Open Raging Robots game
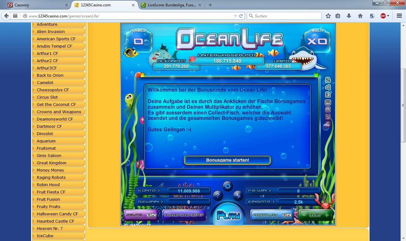Image resolution: width=406 pixels, height=241 pixels. pyautogui.click(x=59, y=177)
